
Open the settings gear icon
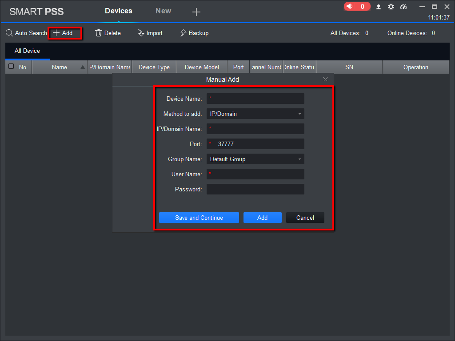[391, 7]
